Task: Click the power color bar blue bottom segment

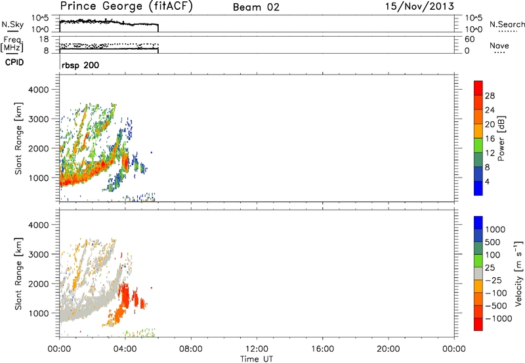Action: point(478,188)
